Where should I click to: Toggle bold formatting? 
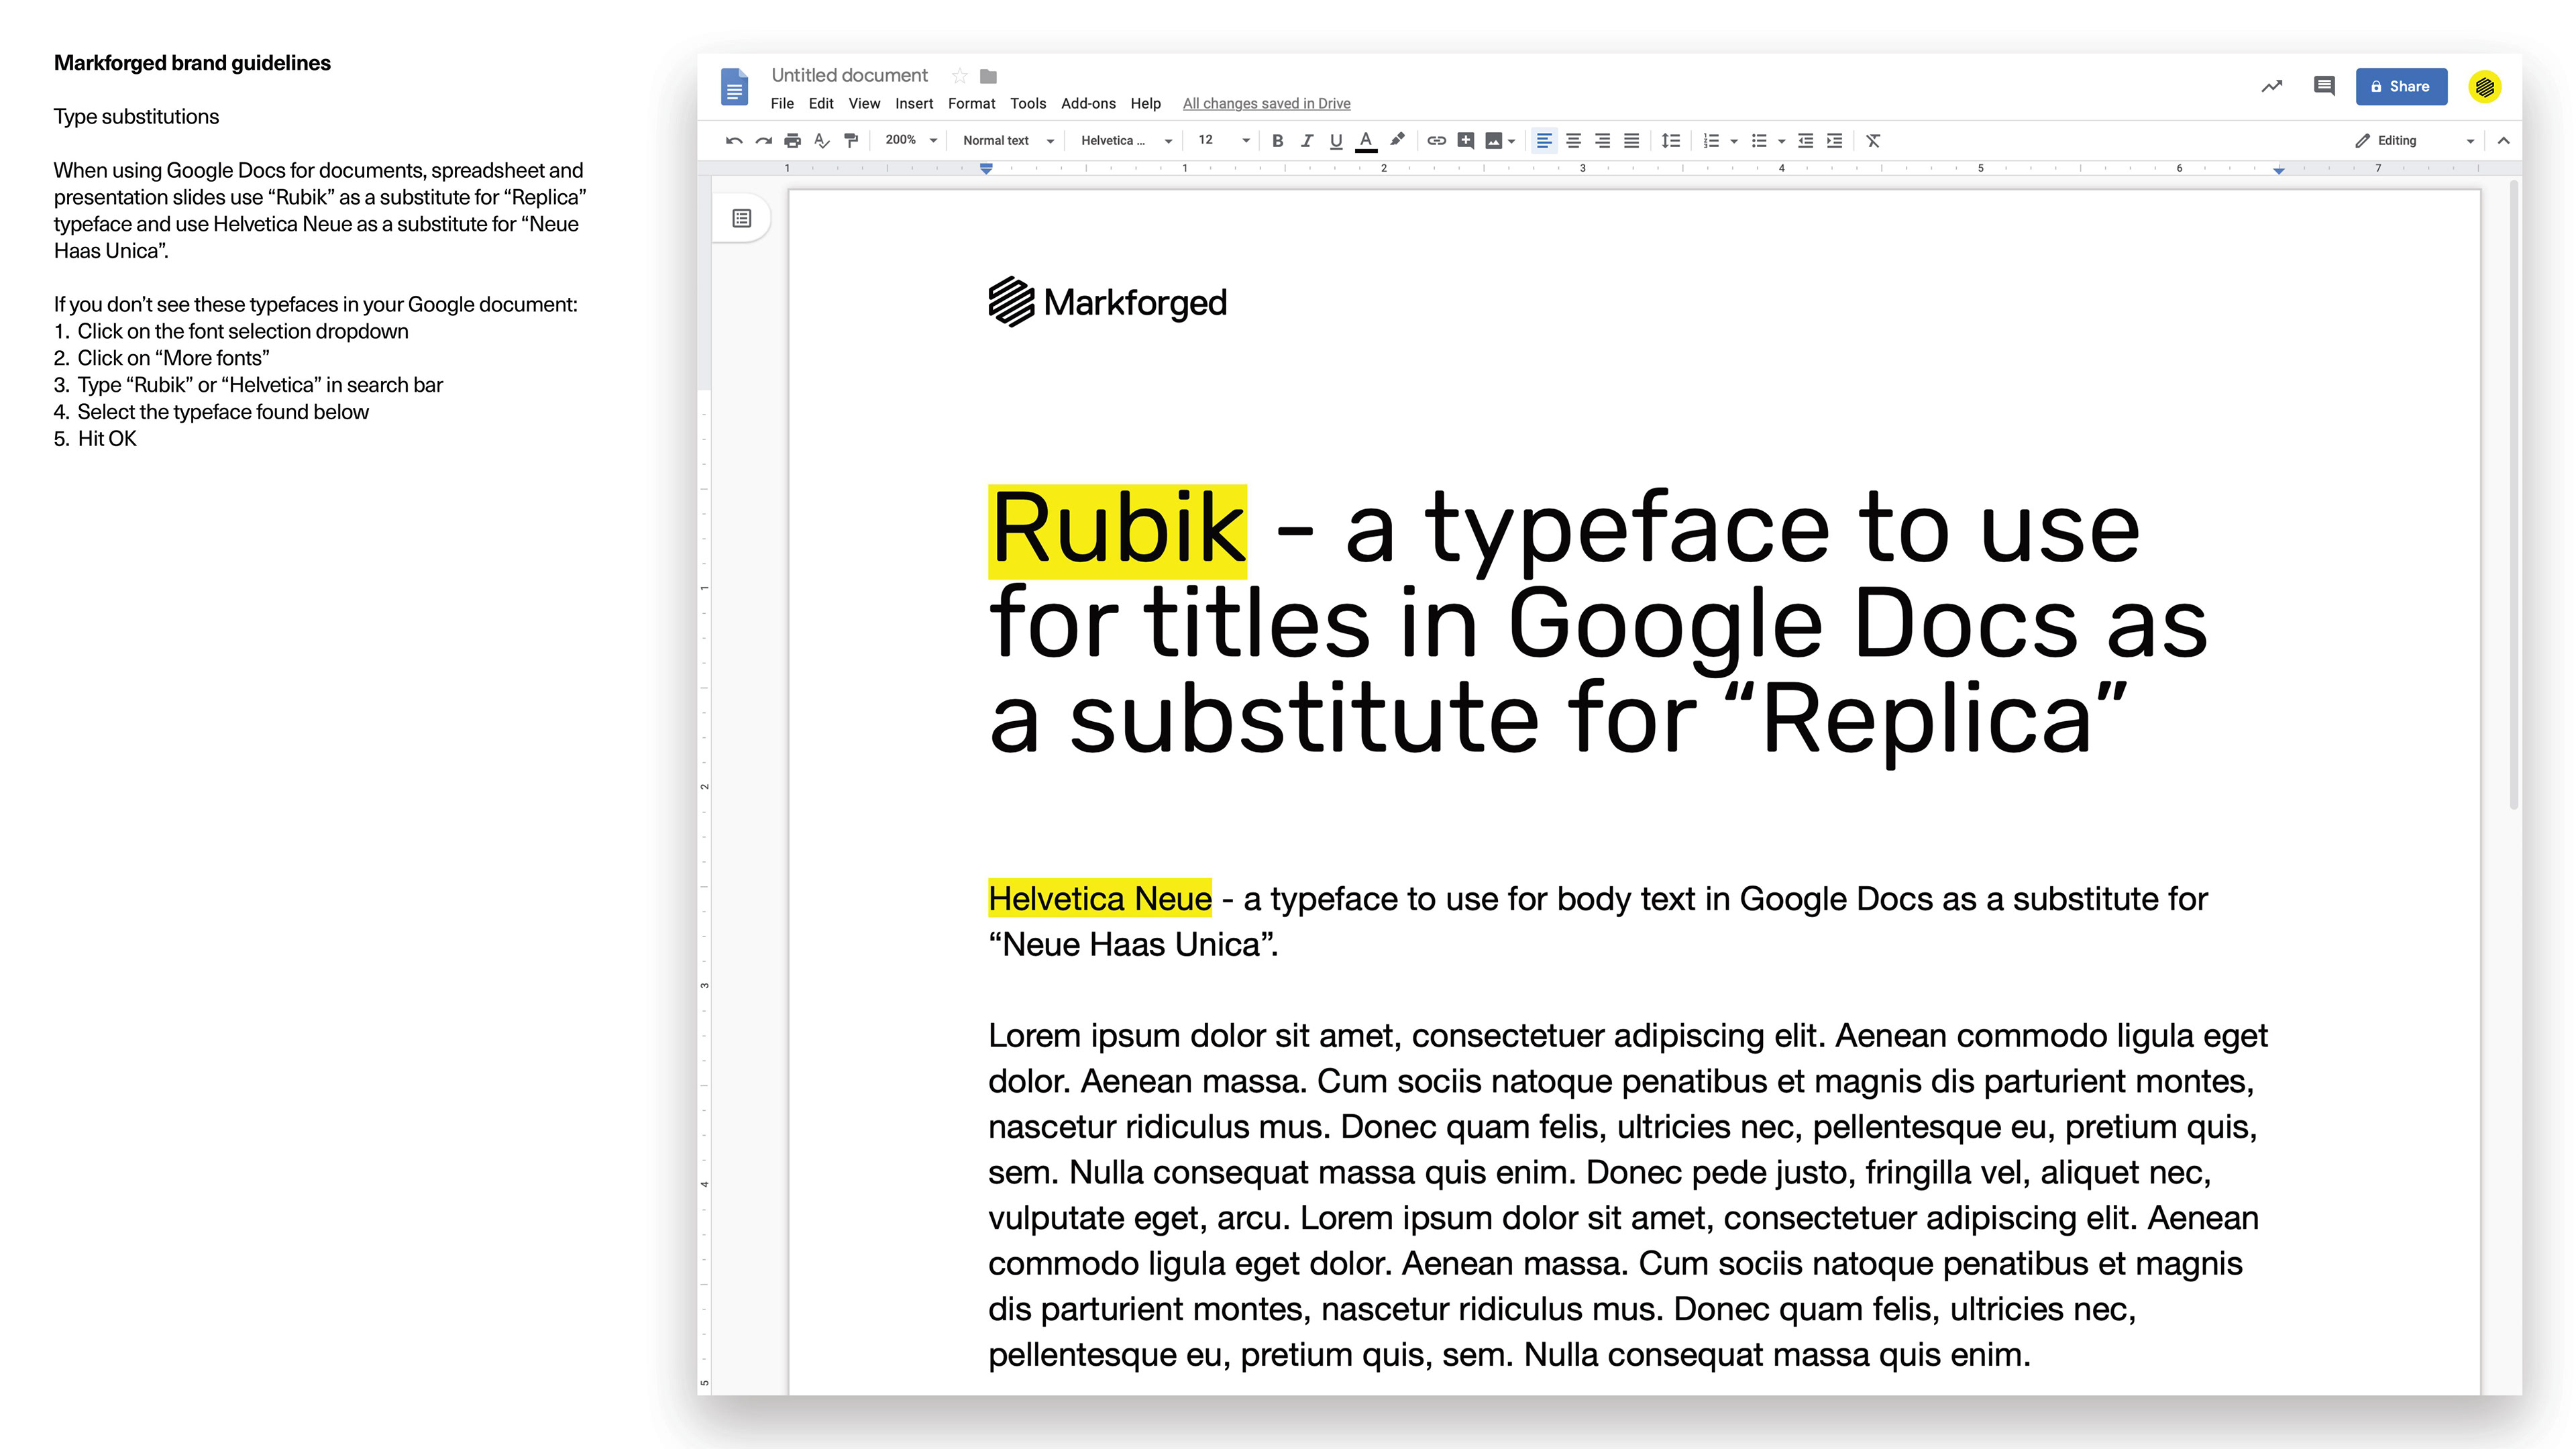tap(1277, 141)
